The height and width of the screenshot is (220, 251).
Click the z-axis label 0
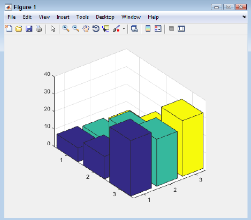pyautogui.click(x=49, y=144)
